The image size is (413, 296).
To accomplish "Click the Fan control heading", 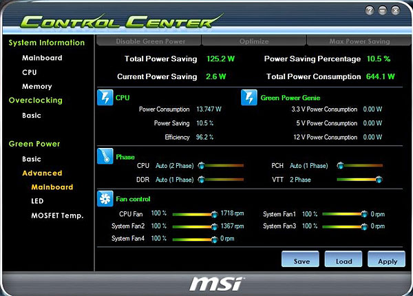I will pos(133,199).
